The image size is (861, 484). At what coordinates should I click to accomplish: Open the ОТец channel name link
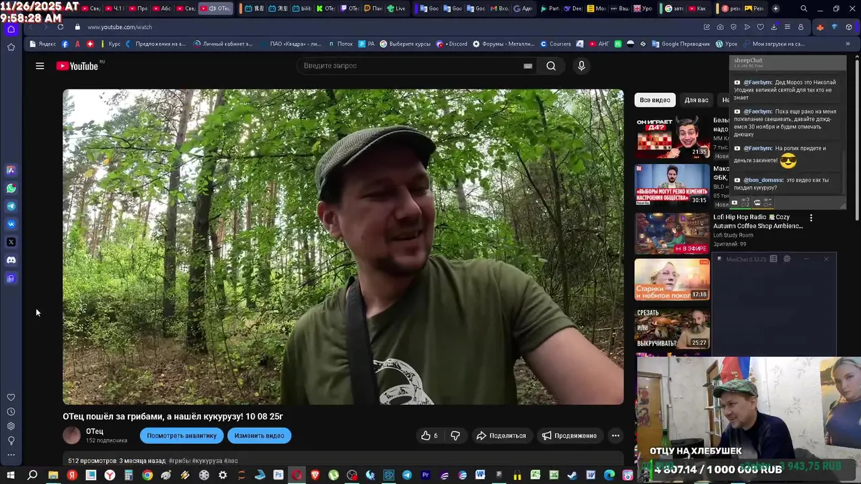pyautogui.click(x=94, y=432)
